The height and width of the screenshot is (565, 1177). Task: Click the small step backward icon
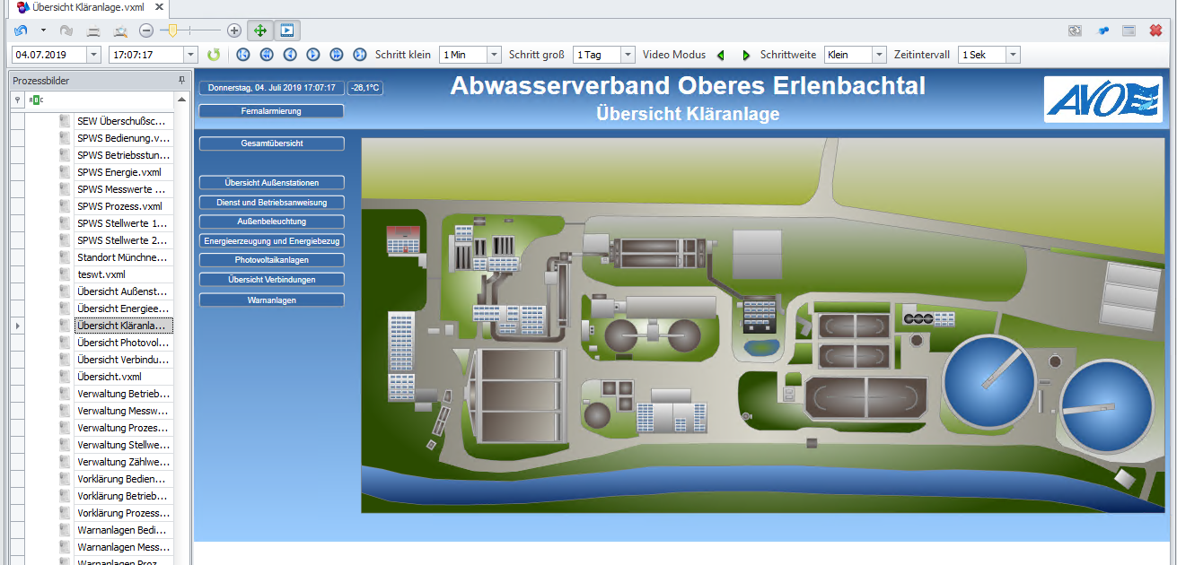click(290, 55)
